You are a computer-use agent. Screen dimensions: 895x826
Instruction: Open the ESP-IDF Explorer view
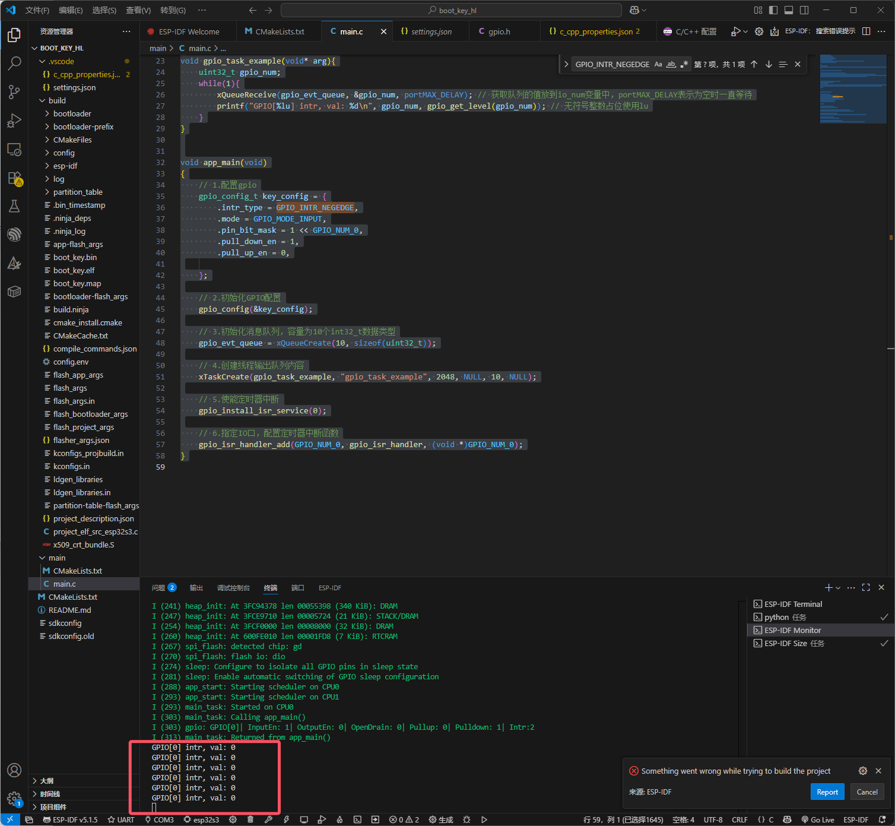coord(14,235)
